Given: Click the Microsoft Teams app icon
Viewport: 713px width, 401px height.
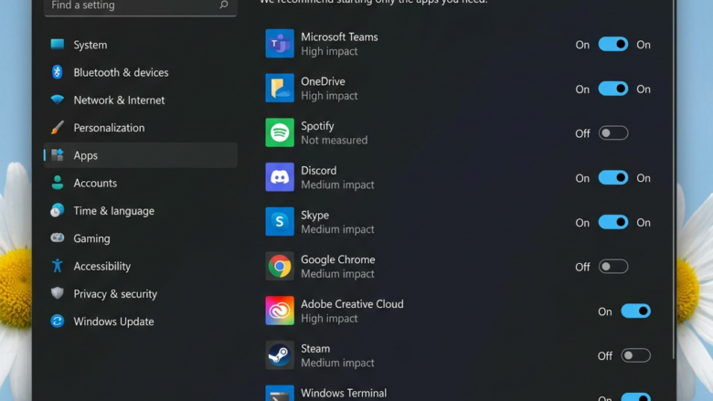Looking at the screenshot, I should click(x=279, y=44).
